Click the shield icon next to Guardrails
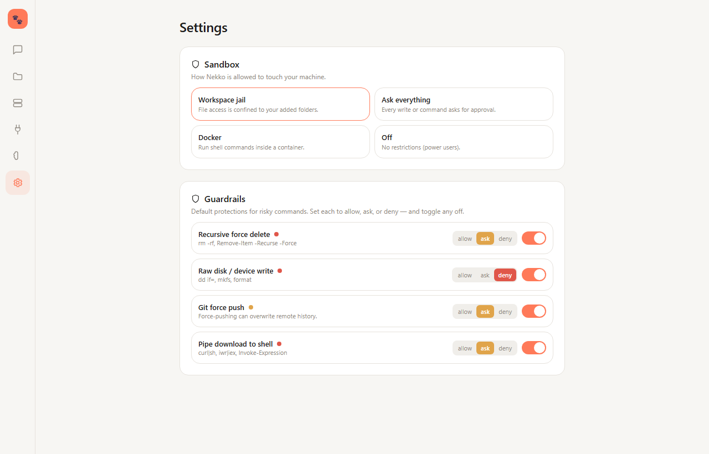The width and height of the screenshot is (709, 454). pos(196,199)
